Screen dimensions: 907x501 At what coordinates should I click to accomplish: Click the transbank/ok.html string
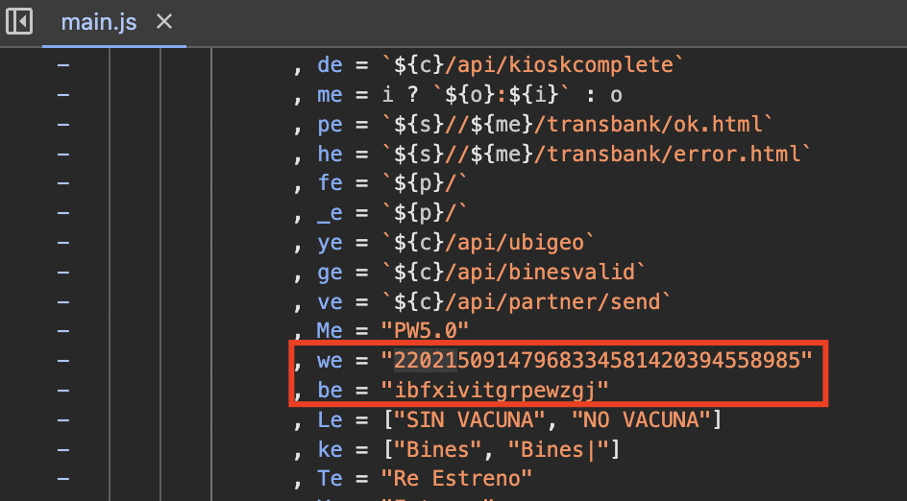point(577,124)
